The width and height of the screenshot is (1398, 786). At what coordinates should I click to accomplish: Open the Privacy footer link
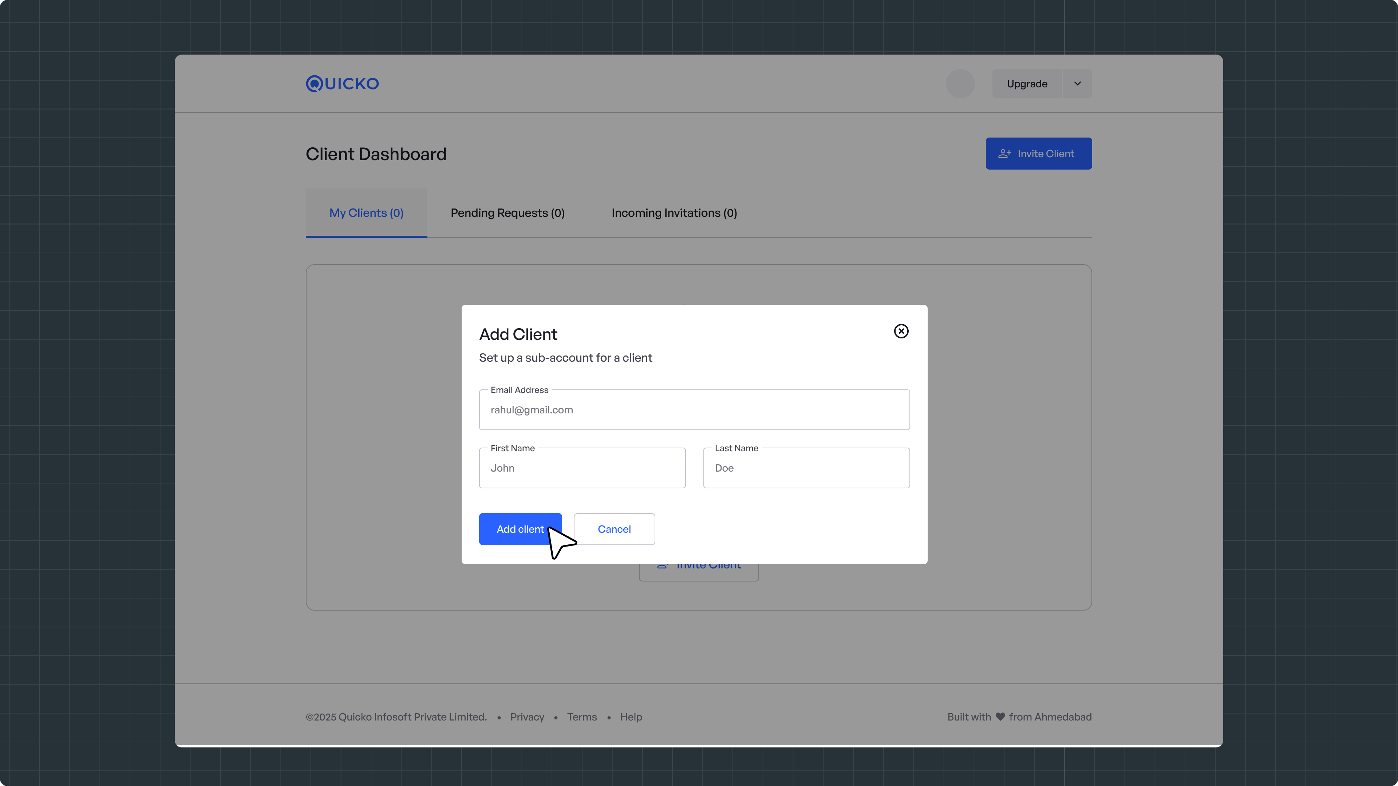pyautogui.click(x=527, y=716)
